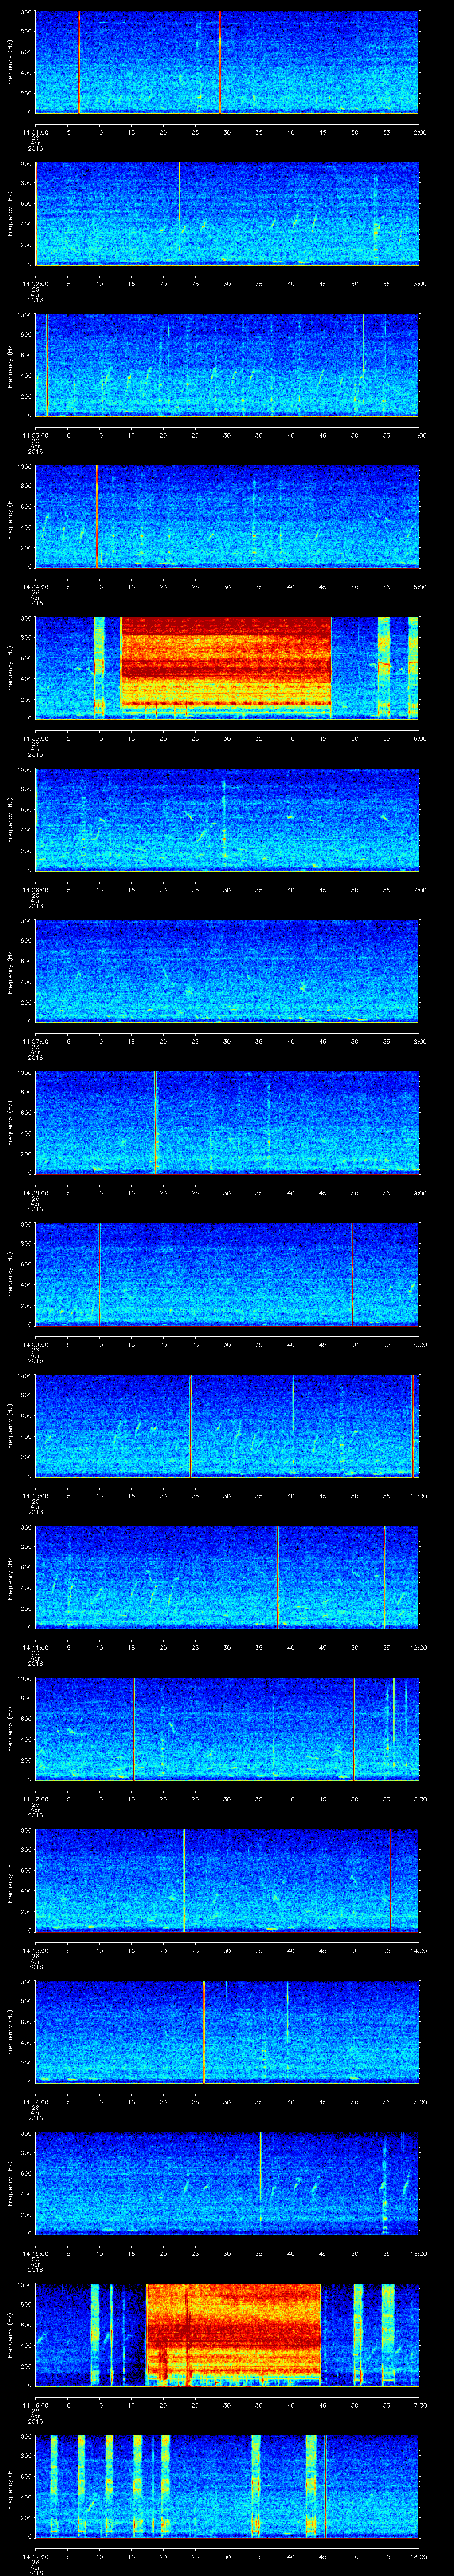Screen dimensions: 454x2576
Task: Open the spectrogram panel starting at 14:10:00
Action: (227, 1426)
